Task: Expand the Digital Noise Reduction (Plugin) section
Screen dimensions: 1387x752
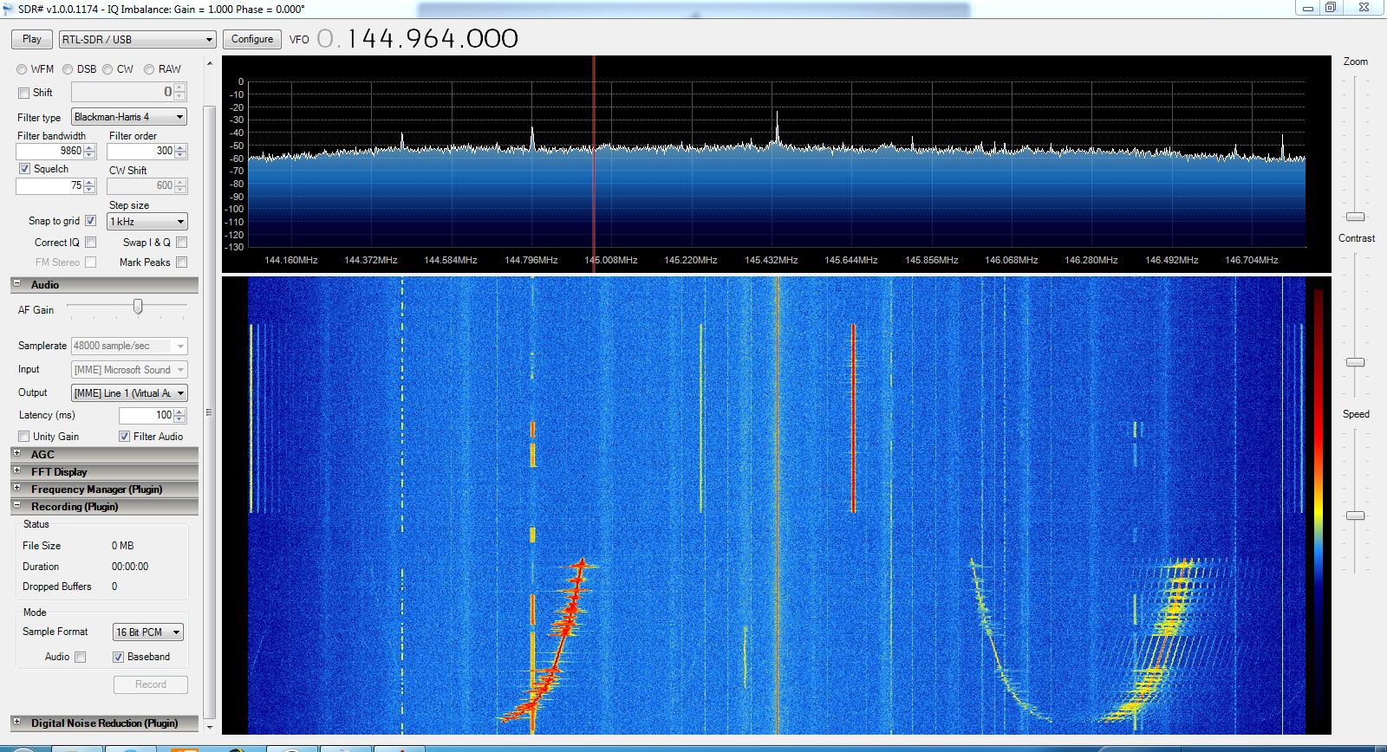Action: point(16,722)
